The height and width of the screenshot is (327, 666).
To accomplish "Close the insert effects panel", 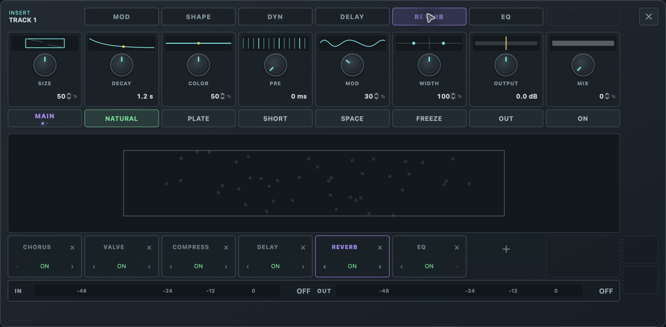I will [648, 17].
